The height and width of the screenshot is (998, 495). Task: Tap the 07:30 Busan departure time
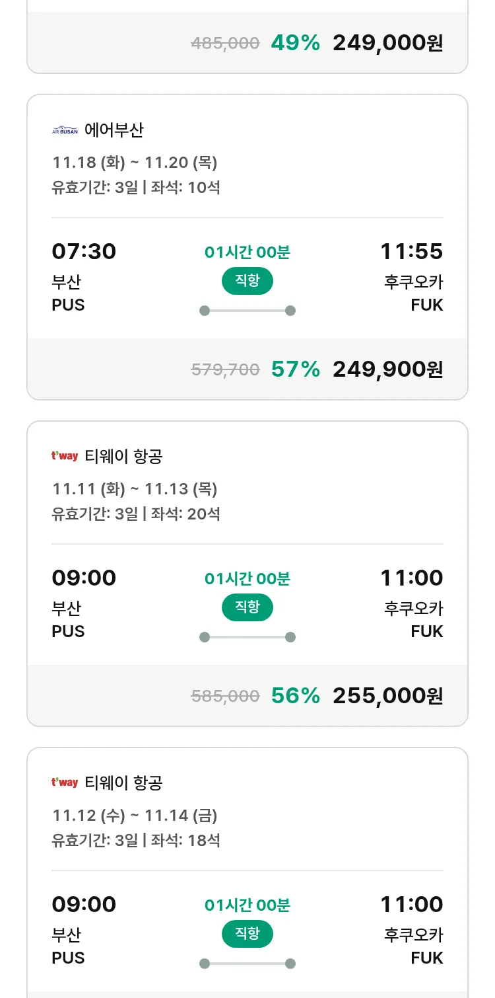pos(84,252)
